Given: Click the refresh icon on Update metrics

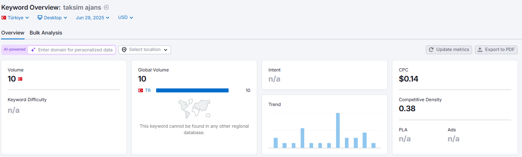Looking at the screenshot, I should point(431,50).
